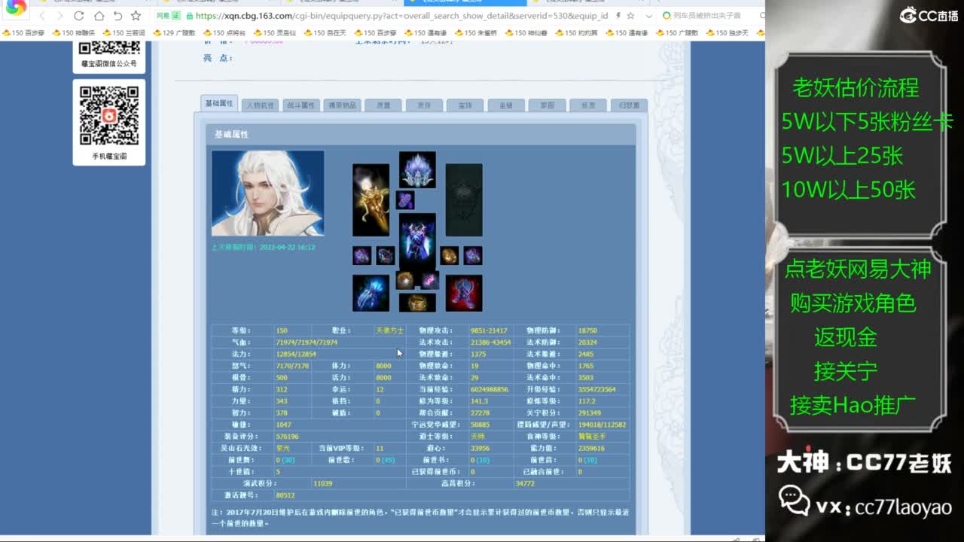Click the 敏捷 value 1047
The image size is (964, 542).
283,425
